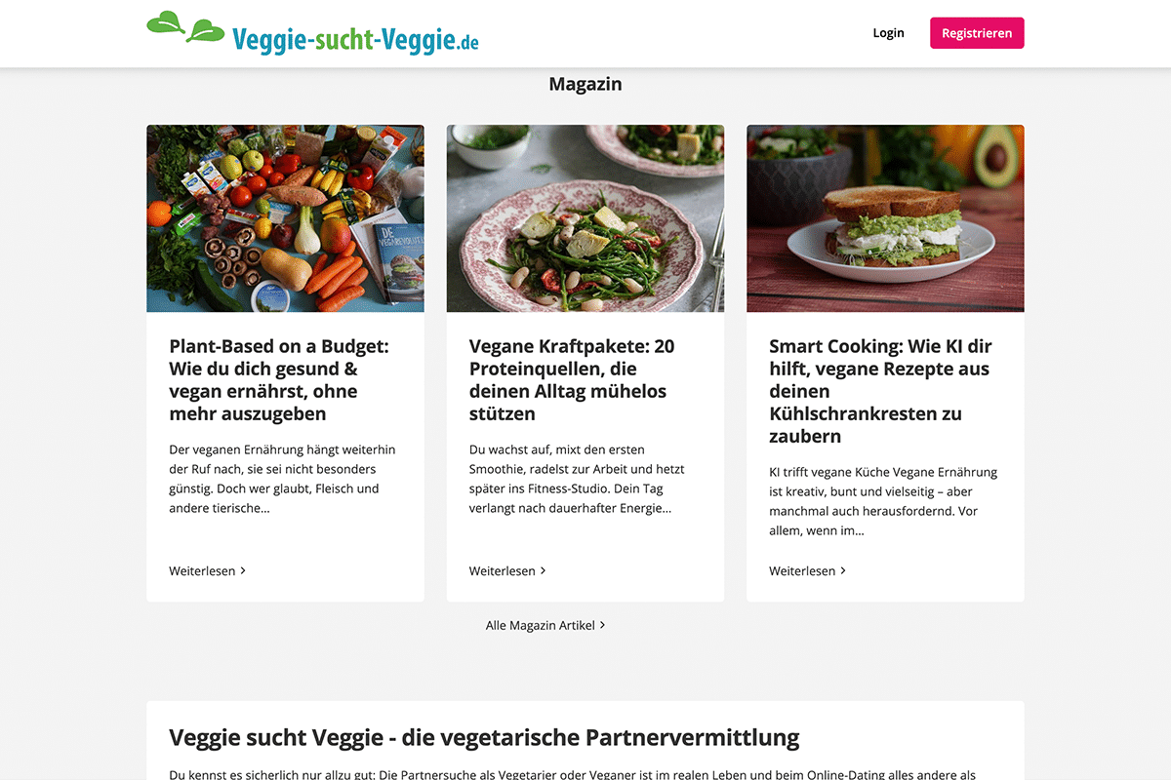
Task: Open the Login link
Action: (x=888, y=33)
